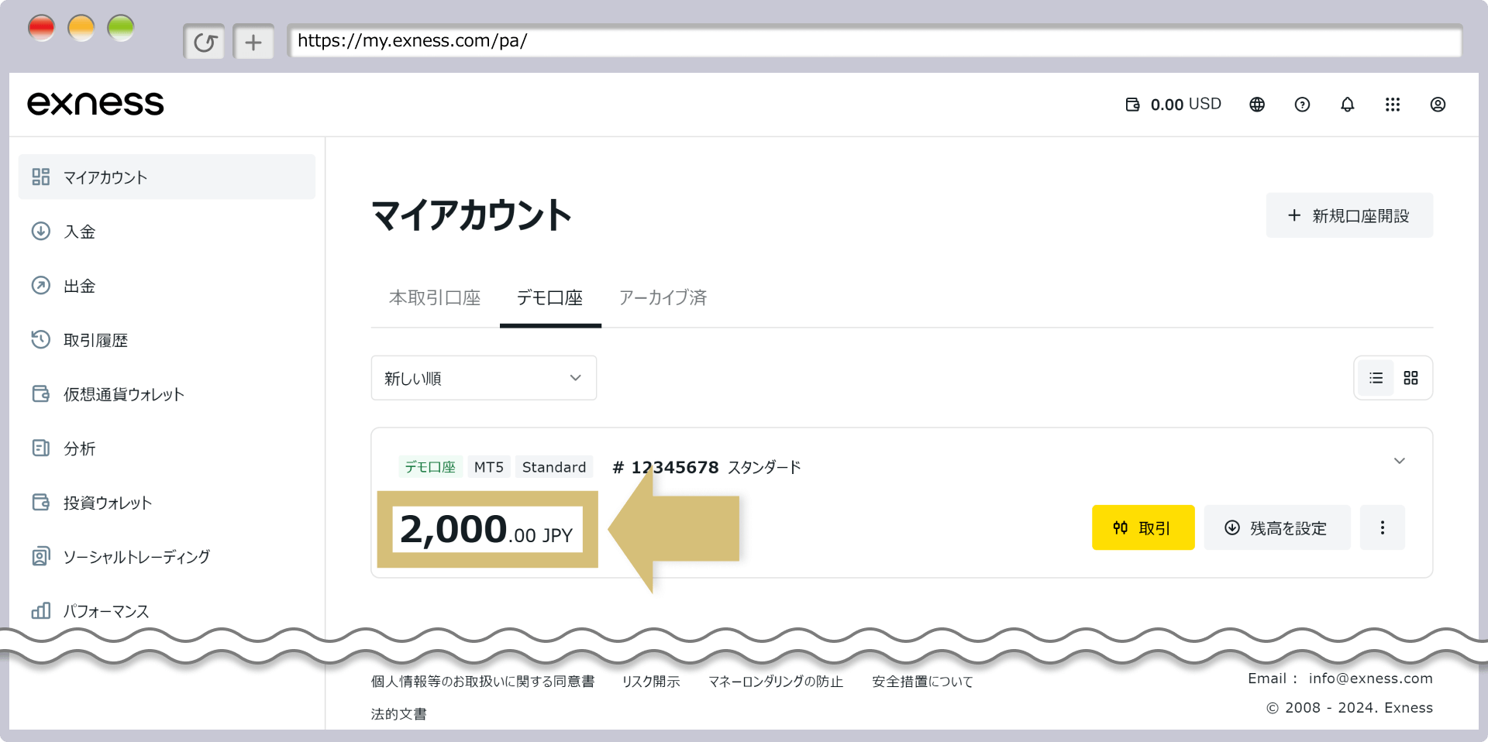This screenshot has width=1488, height=742.
Task: Click the 残高を設定 button
Action: click(x=1277, y=527)
